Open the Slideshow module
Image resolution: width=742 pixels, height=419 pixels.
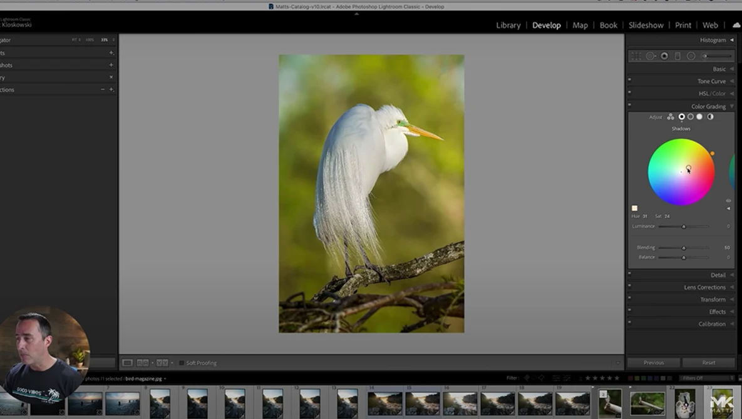tap(646, 26)
